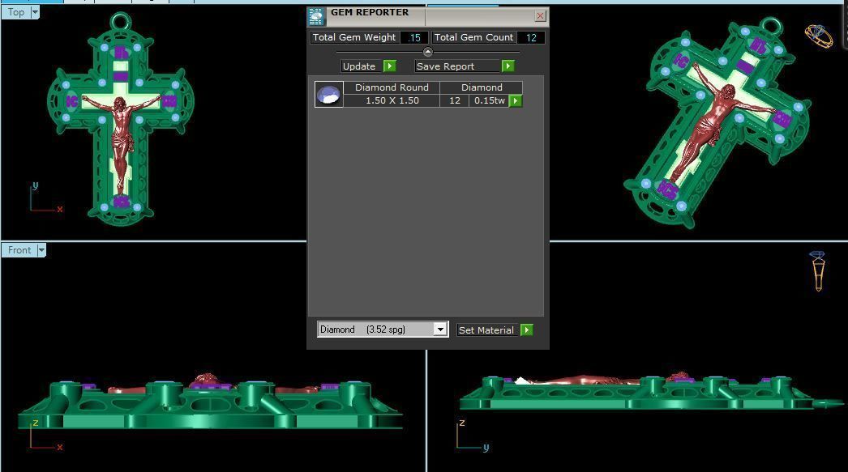This screenshot has height=472, width=848.
Task: Click the 1.50 X 1.50 size cell
Action: [x=392, y=100]
